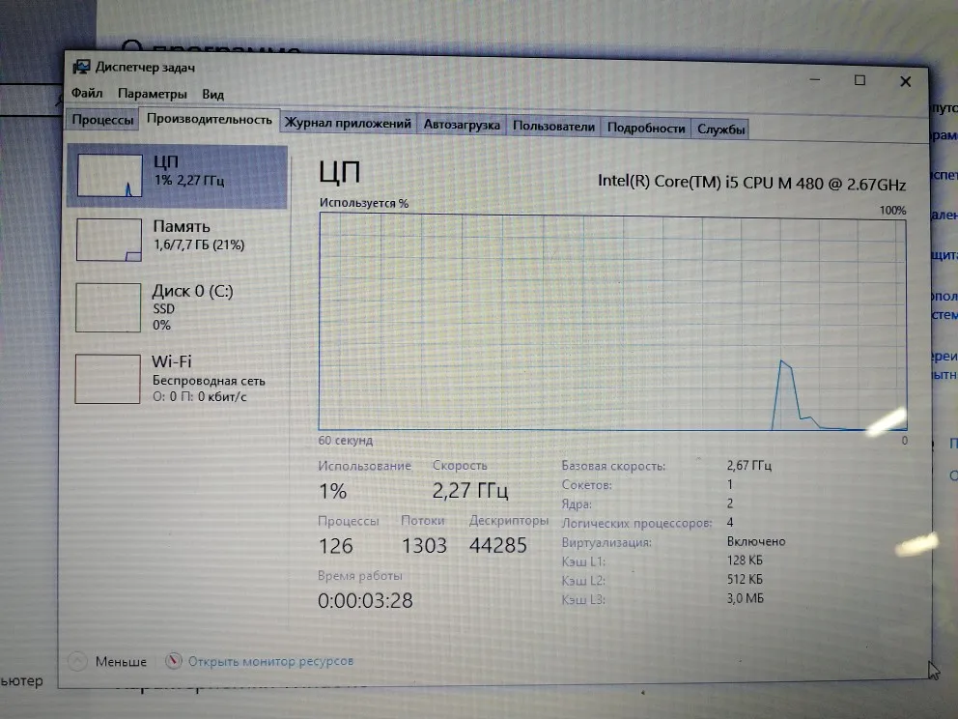Select the Память performance item
This screenshot has width=958, height=719.
coord(177,239)
